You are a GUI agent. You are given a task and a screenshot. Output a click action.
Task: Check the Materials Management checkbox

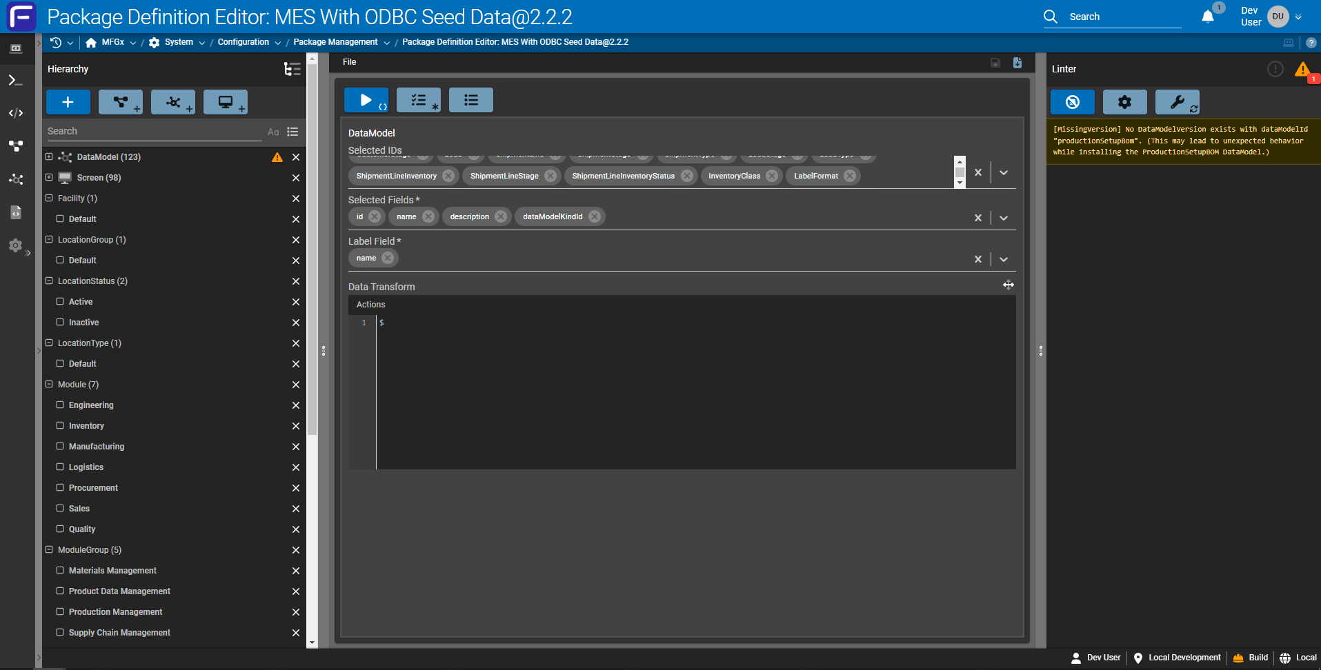(x=60, y=570)
